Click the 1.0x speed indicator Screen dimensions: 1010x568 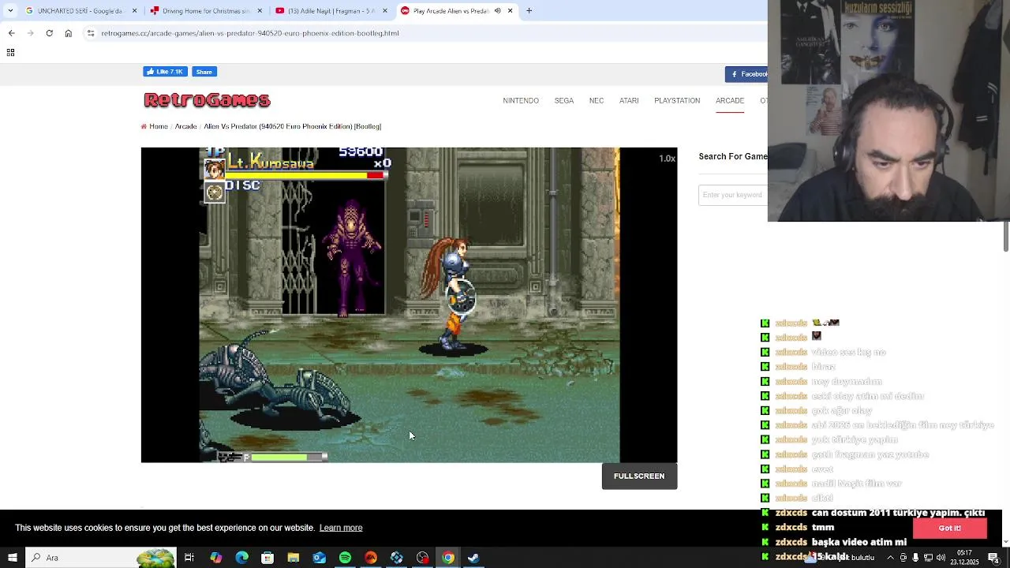pos(667,159)
